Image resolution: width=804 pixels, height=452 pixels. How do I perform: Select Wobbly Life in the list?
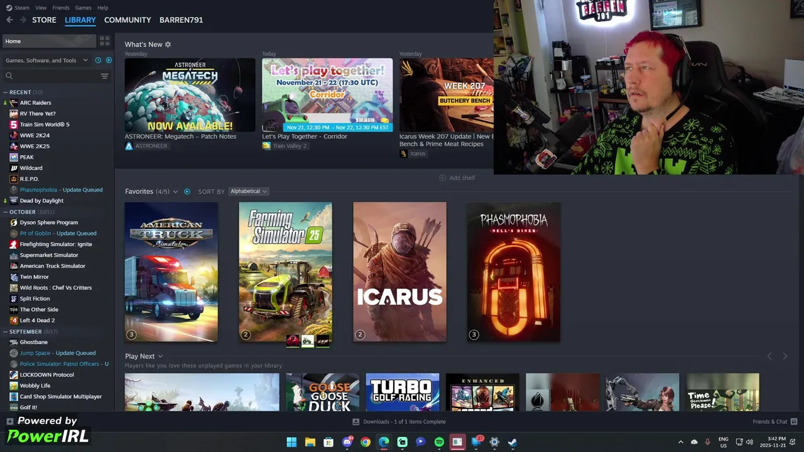point(35,385)
